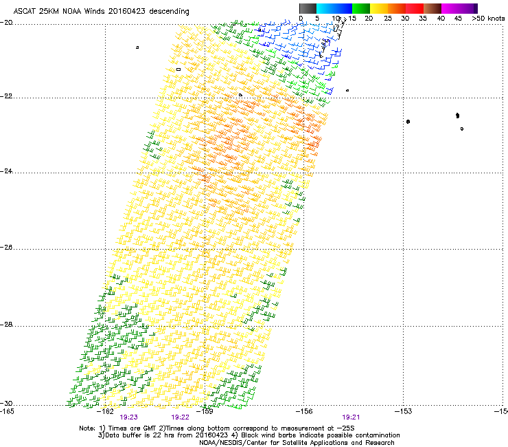Image resolution: width=508 pixels, height=447 pixels.
Task: Click the magenta 40-45 knots legend swatch
Action: 450,8
